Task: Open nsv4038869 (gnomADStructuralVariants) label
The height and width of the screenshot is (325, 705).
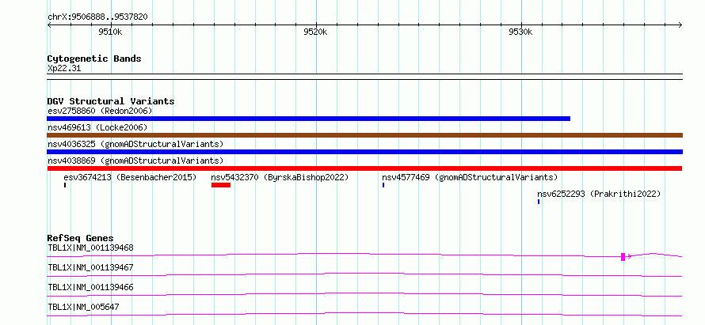Action: pyautogui.click(x=135, y=161)
